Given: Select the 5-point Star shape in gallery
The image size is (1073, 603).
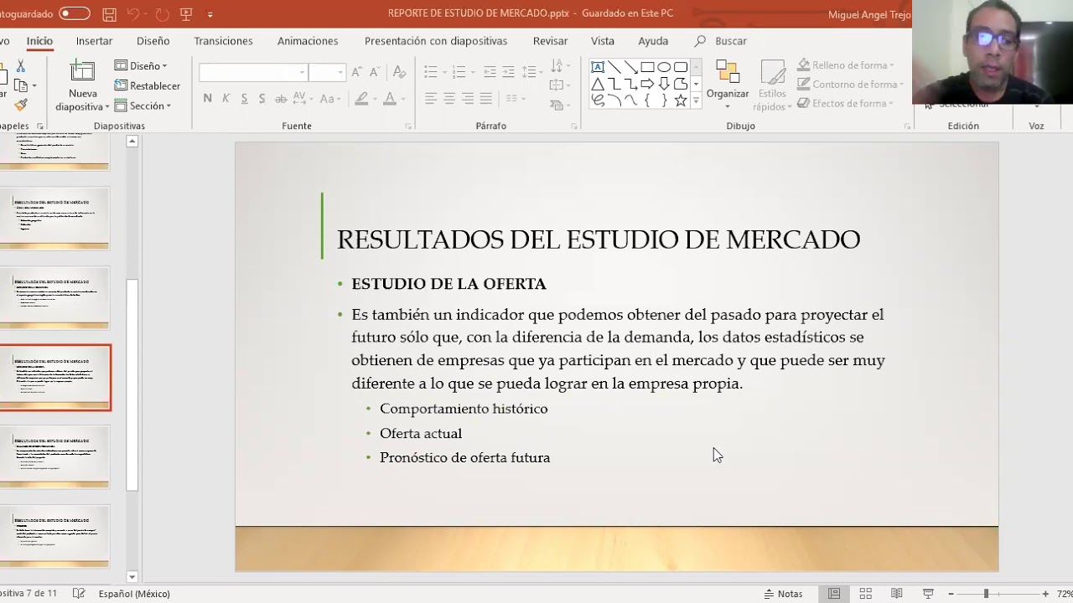Looking at the screenshot, I should 681,100.
